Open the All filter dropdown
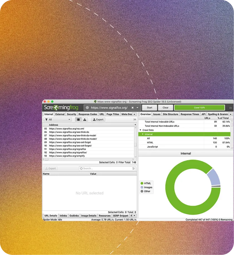This screenshot has width=234, height=255. pyautogui.click(x=58, y=120)
